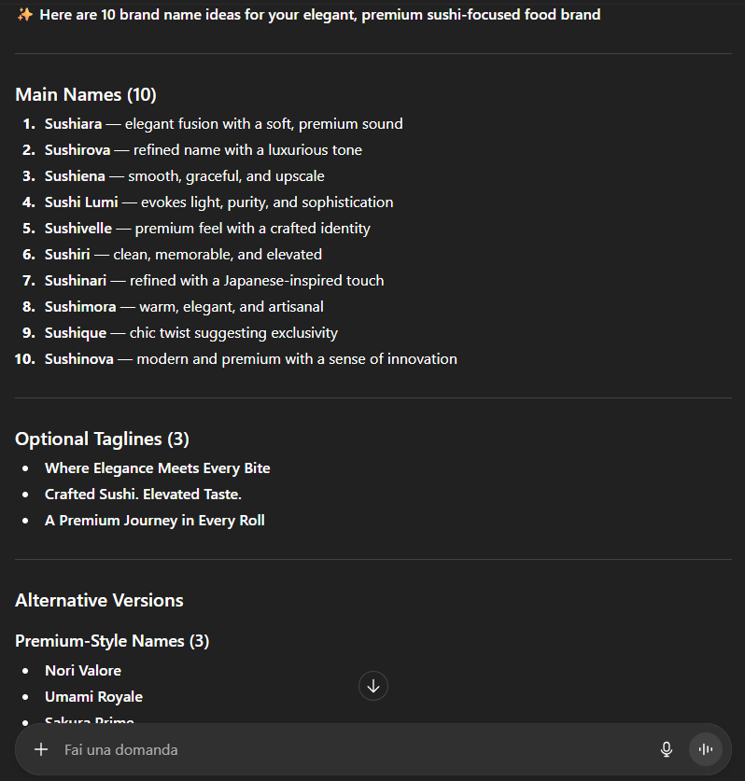Select the 'Nori Valore' alternative name

(x=82, y=670)
